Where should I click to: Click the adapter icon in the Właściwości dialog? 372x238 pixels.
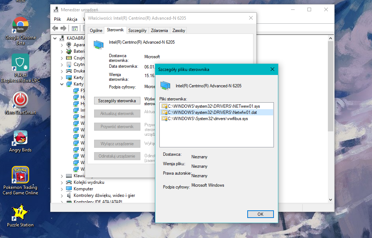point(98,44)
